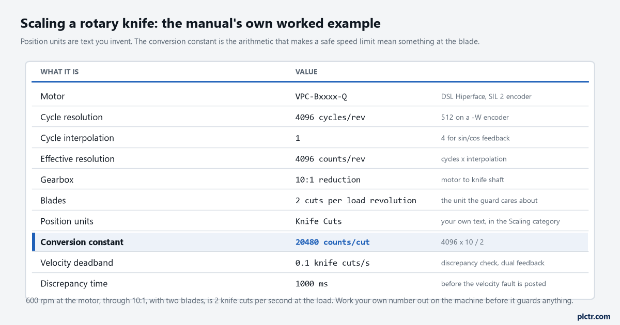Click the value '4096 cycles/rev'

330,117
